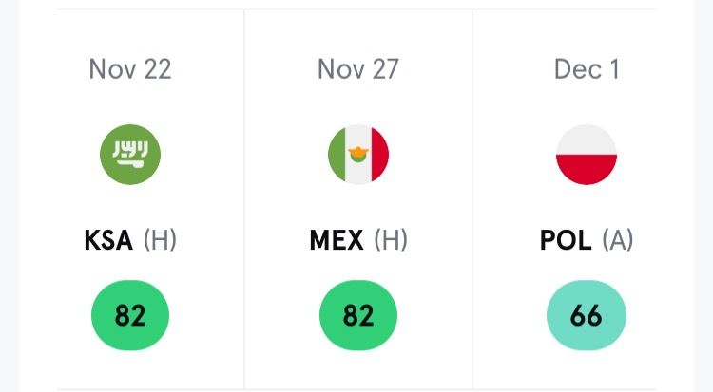713x392 pixels.
Task: Click the Saudi Arabia flag icon
Action: [130, 154]
